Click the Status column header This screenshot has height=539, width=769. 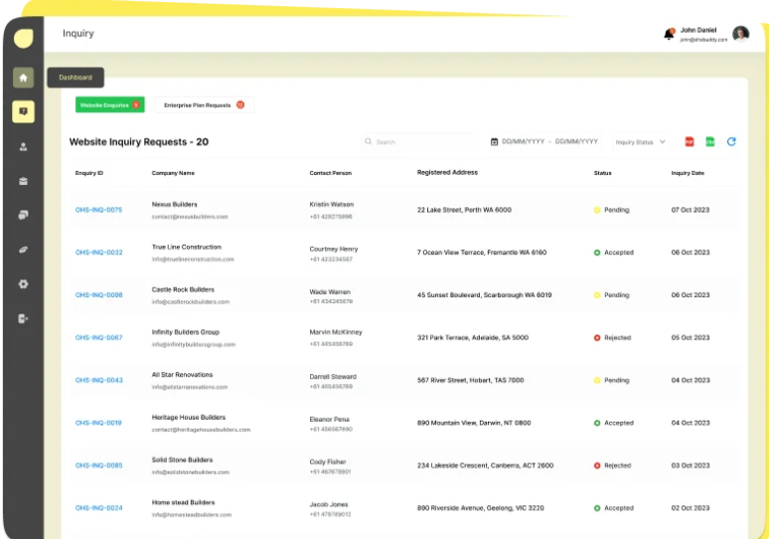click(x=602, y=173)
